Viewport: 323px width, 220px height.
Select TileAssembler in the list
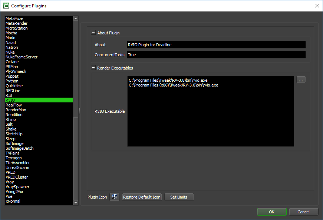click(17, 163)
